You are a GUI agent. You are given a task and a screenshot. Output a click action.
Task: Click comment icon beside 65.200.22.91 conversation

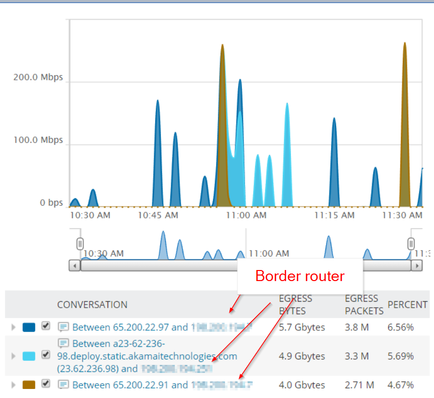click(x=63, y=384)
